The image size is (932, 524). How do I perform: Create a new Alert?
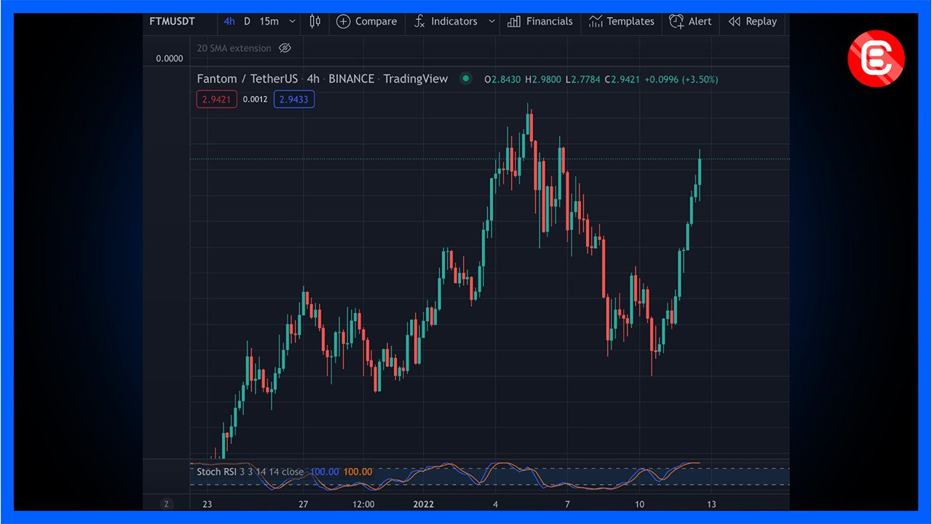pyautogui.click(x=690, y=21)
